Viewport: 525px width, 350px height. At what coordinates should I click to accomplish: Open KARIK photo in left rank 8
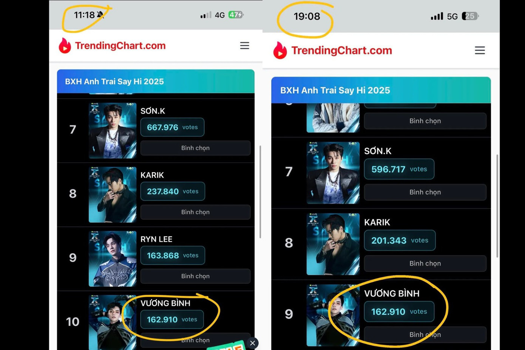tap(113, 194)
